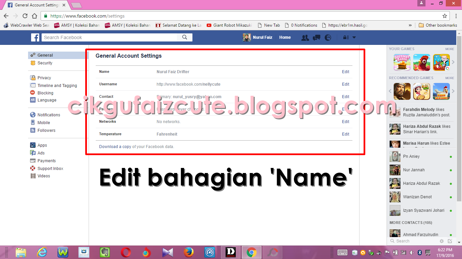
Task: Edit the Name row
Action: coord(345,72)
